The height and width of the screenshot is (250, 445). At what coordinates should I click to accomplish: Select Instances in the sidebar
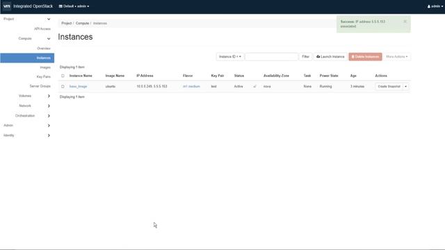(27, 58)
